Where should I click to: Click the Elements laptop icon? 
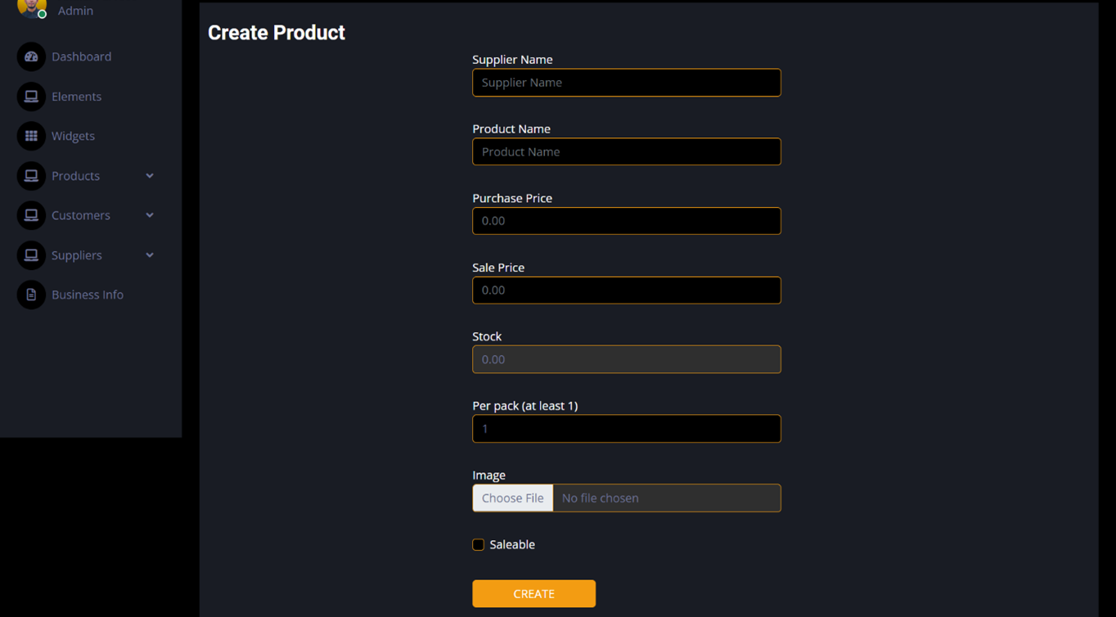click(x=31, y=97)
